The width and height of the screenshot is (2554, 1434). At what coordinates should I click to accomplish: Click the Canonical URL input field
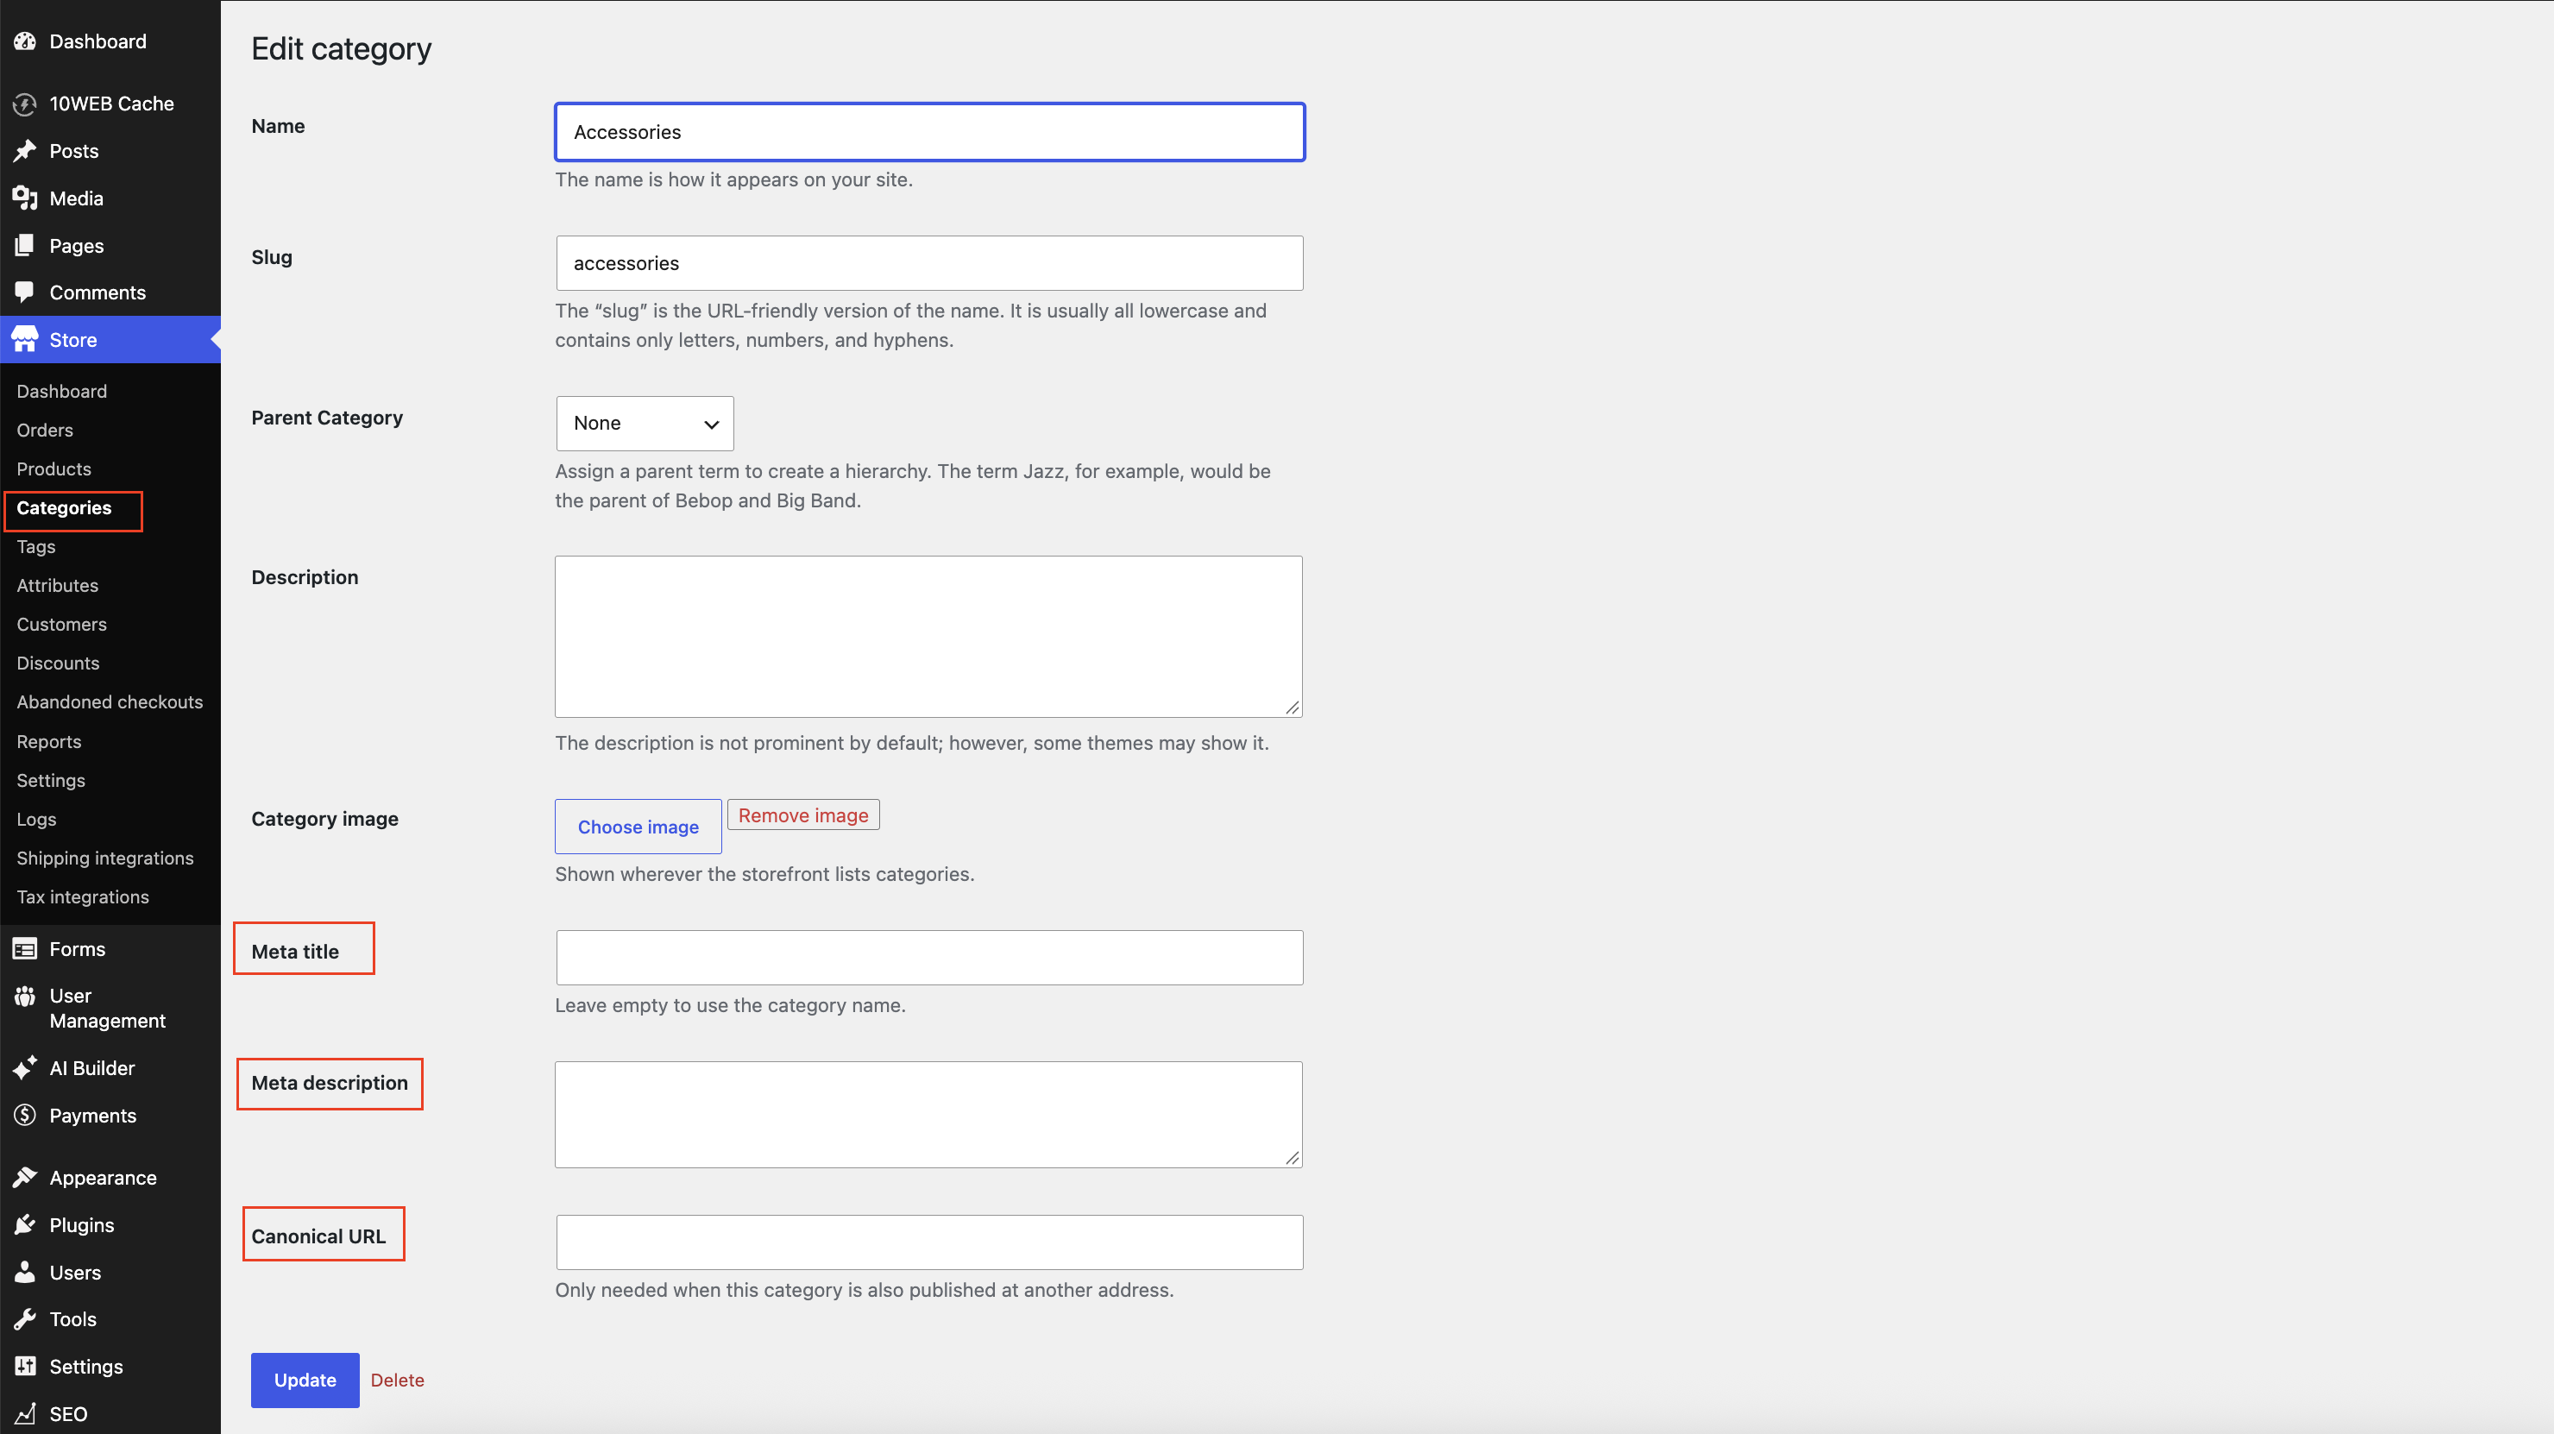(x=929, y=1242)
